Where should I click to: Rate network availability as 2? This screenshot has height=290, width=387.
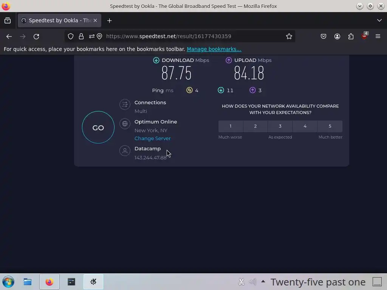coord(255,126)
